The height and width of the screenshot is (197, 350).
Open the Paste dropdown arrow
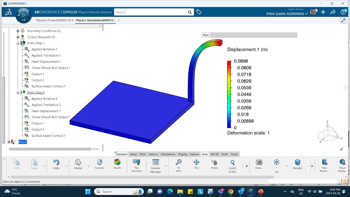pyautogui.click(x=44, y=166)
